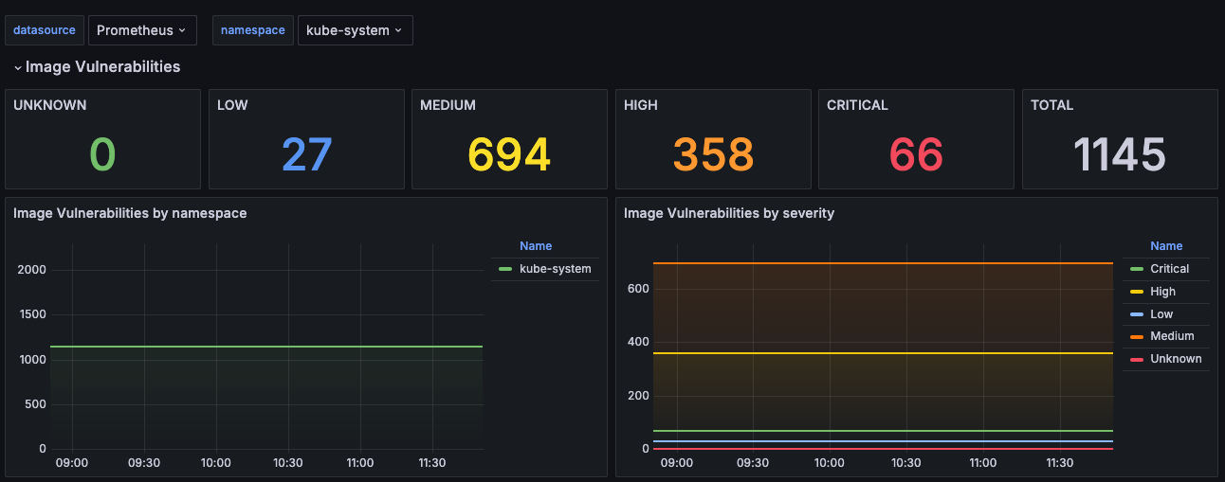Image resolution: width=1225 pixels, height=482 pixels.
Task: Click the CRITICAL stat panel value 66
Action: tap(917, 154)
